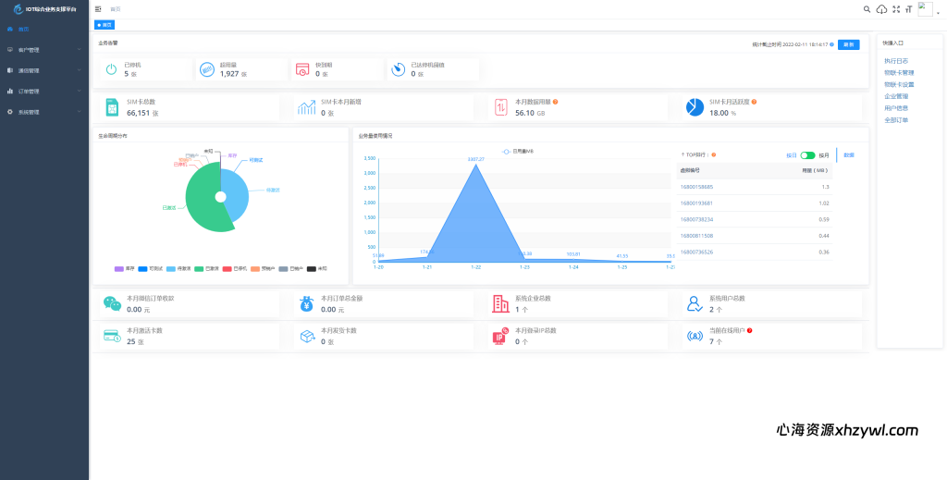Click the help icon beside 本月数据用量
Image resolution: width=947 pixels, height=480 pixels.
point(555,102)
